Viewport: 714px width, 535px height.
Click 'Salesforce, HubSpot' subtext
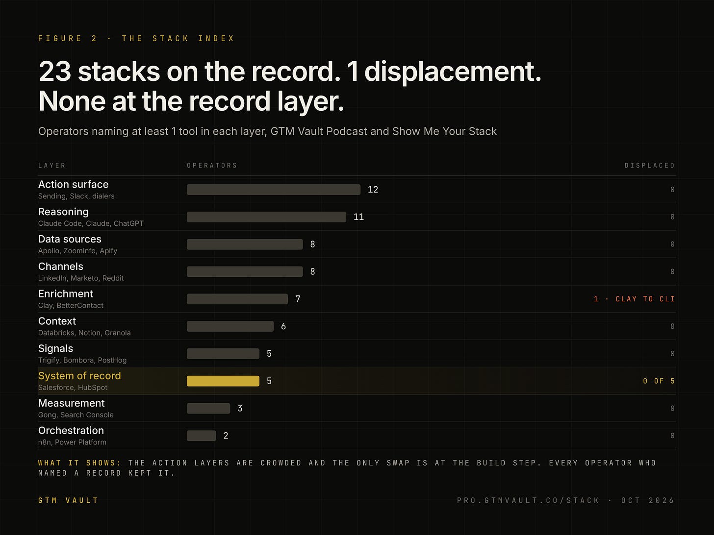73,388
